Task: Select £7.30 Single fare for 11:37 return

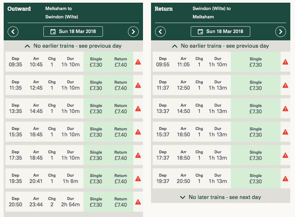Action: pos(256,85)
